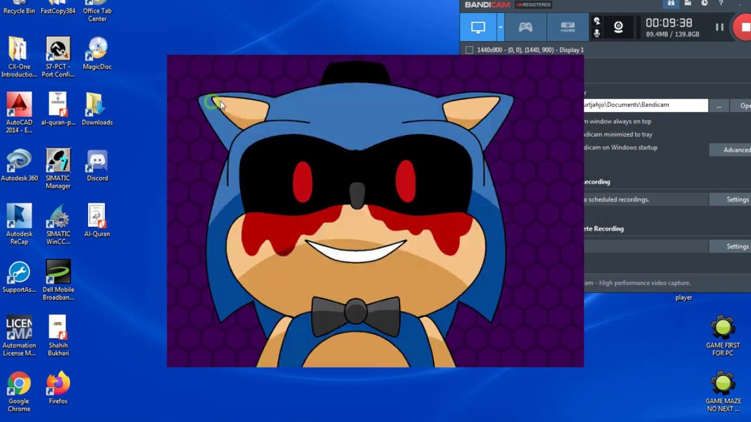Select the Office Tab Center icon
The image size is (751, 422).
tap(97, 11)
